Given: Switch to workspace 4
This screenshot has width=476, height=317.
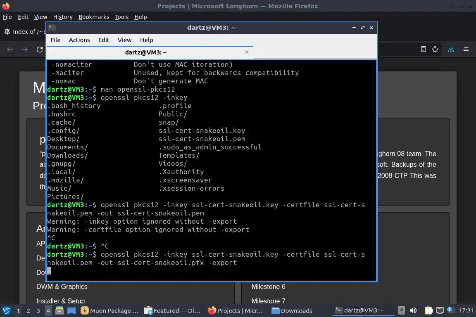Looking at the screenshot, I should (48, 311).
